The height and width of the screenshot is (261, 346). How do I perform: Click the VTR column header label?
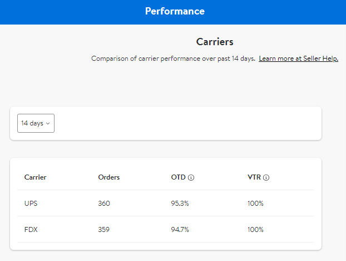pyautogui.click(x=254, y=177)
